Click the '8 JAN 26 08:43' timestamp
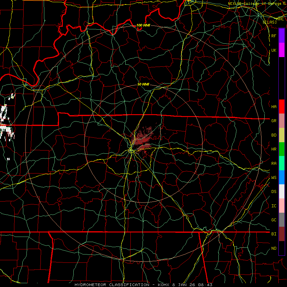 (x=192, y=285)
